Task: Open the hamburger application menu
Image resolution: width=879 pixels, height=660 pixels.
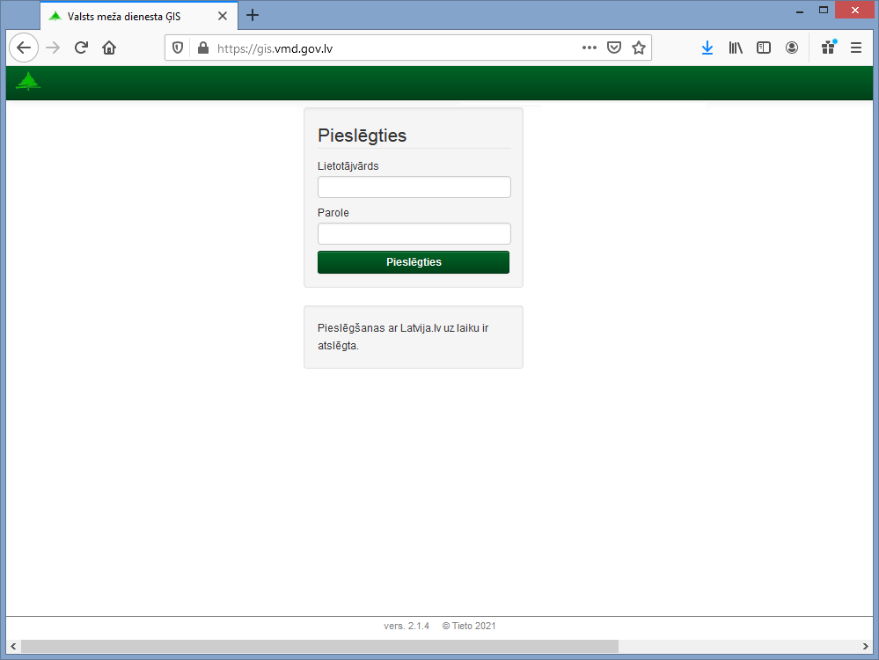Action: click(x=856, y=48)
